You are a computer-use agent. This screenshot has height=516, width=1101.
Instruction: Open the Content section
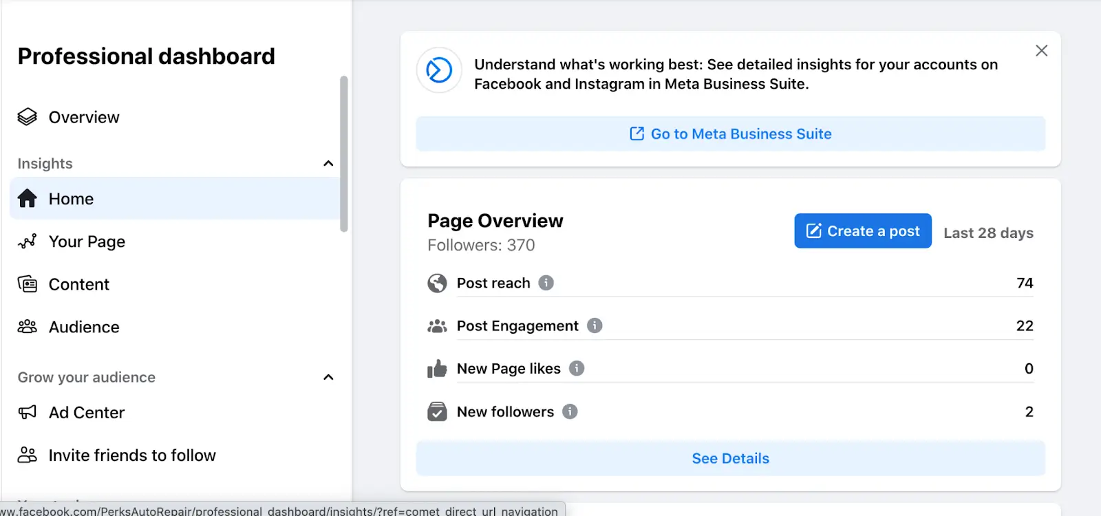pos(175,284)
